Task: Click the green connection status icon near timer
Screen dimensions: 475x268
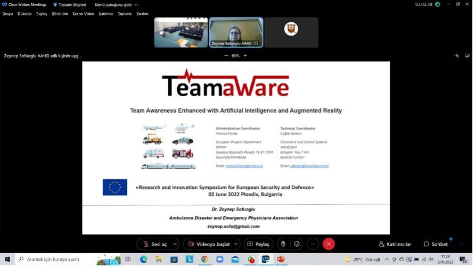Action: (437, 5)
